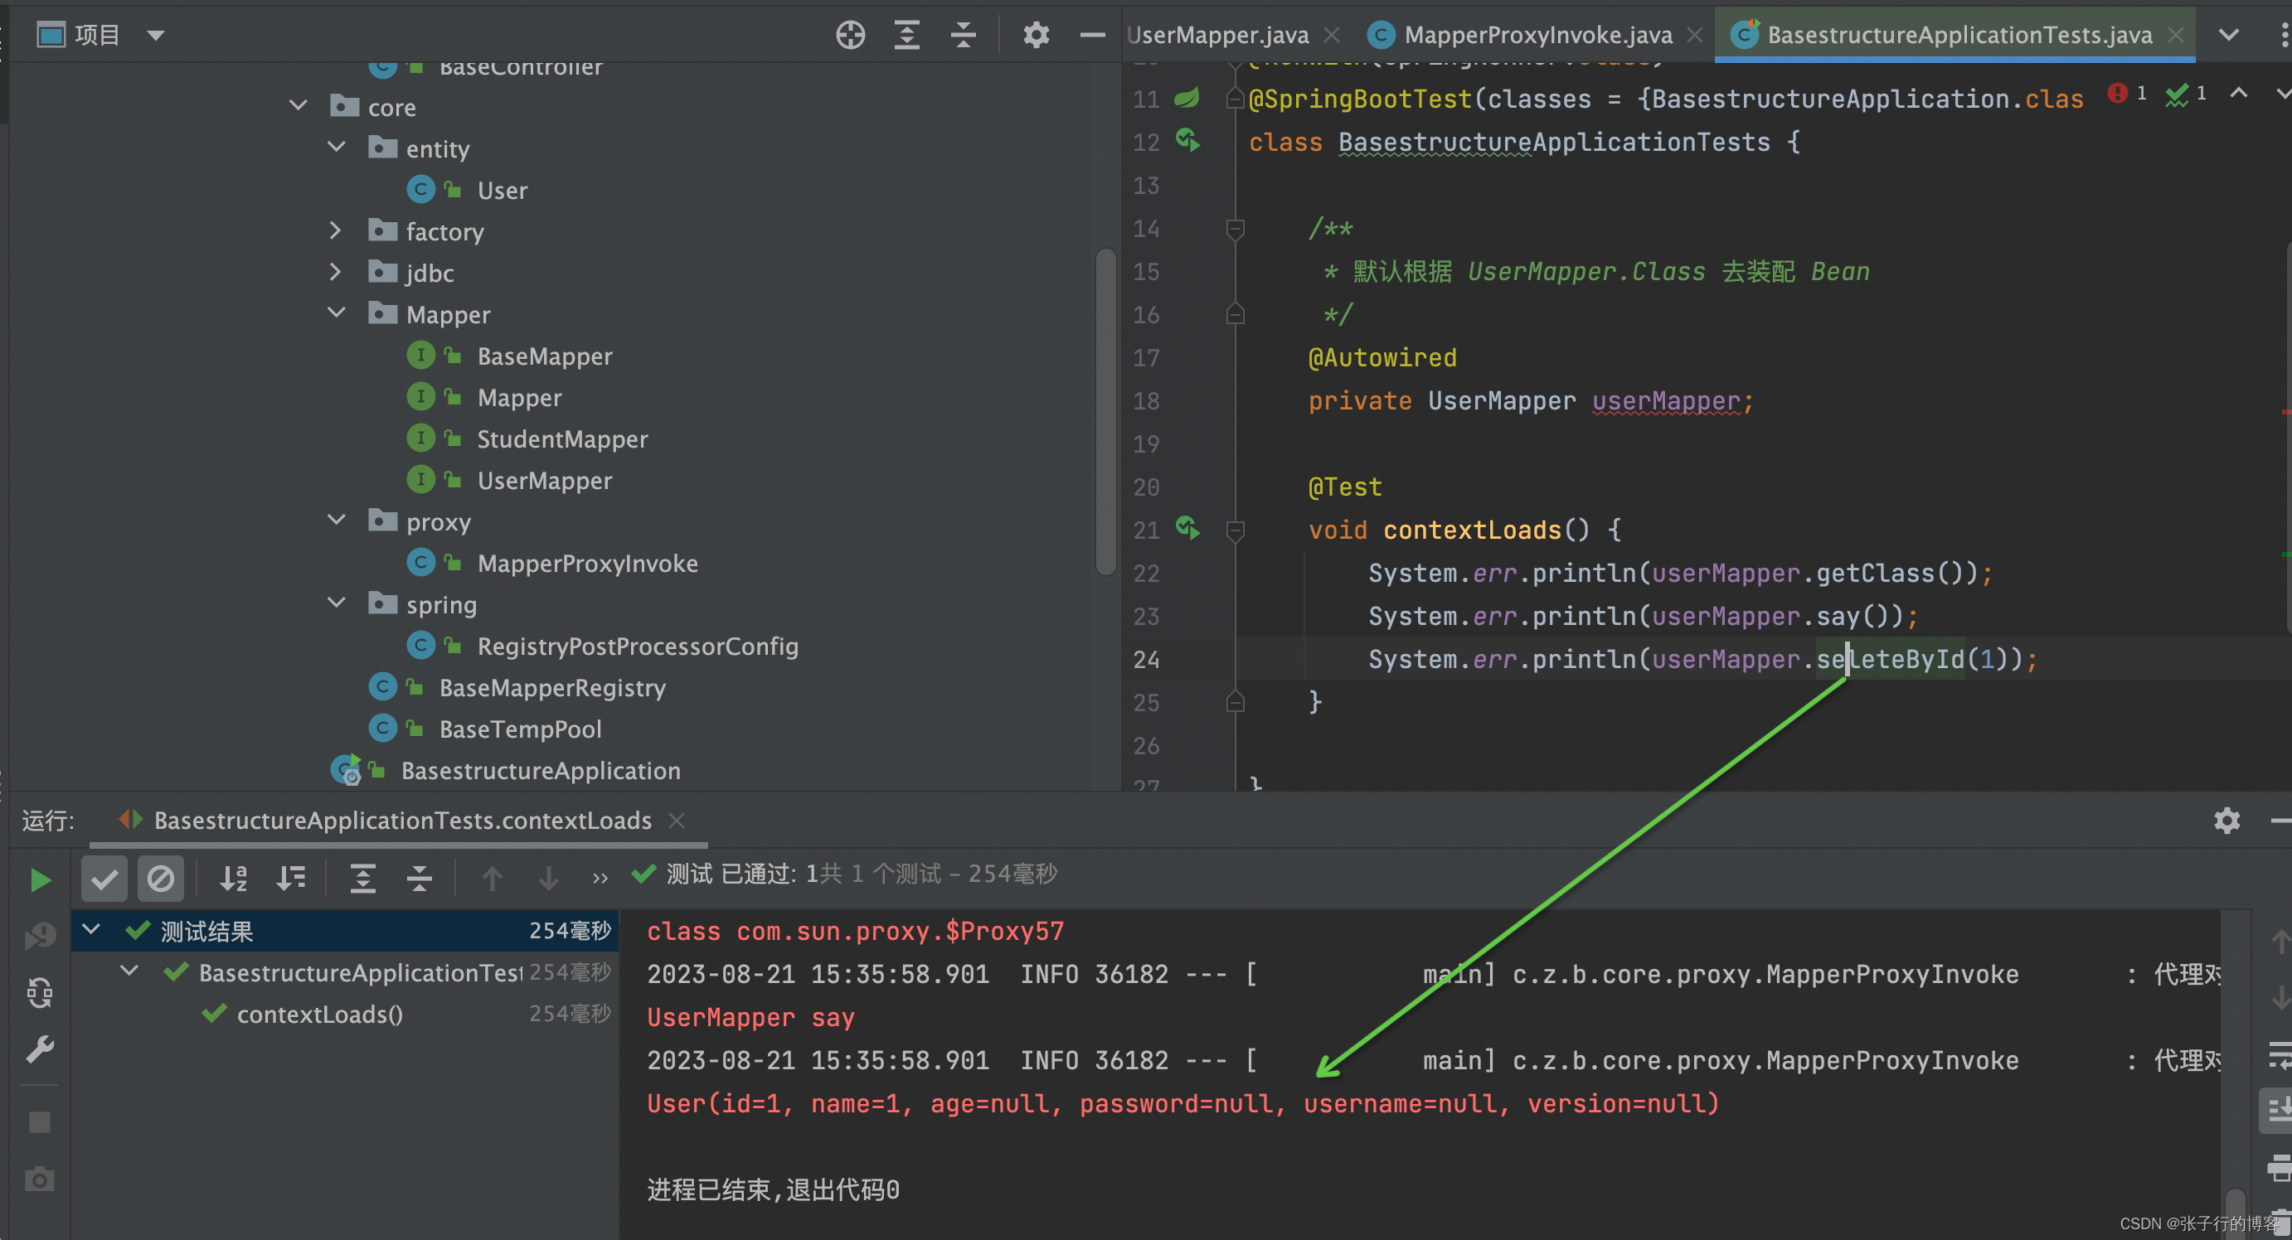This screenshot has width=2292, height=1240.
Task: Select the MapperProxyInvoke.java editor tab
Action: (1528, 32)
